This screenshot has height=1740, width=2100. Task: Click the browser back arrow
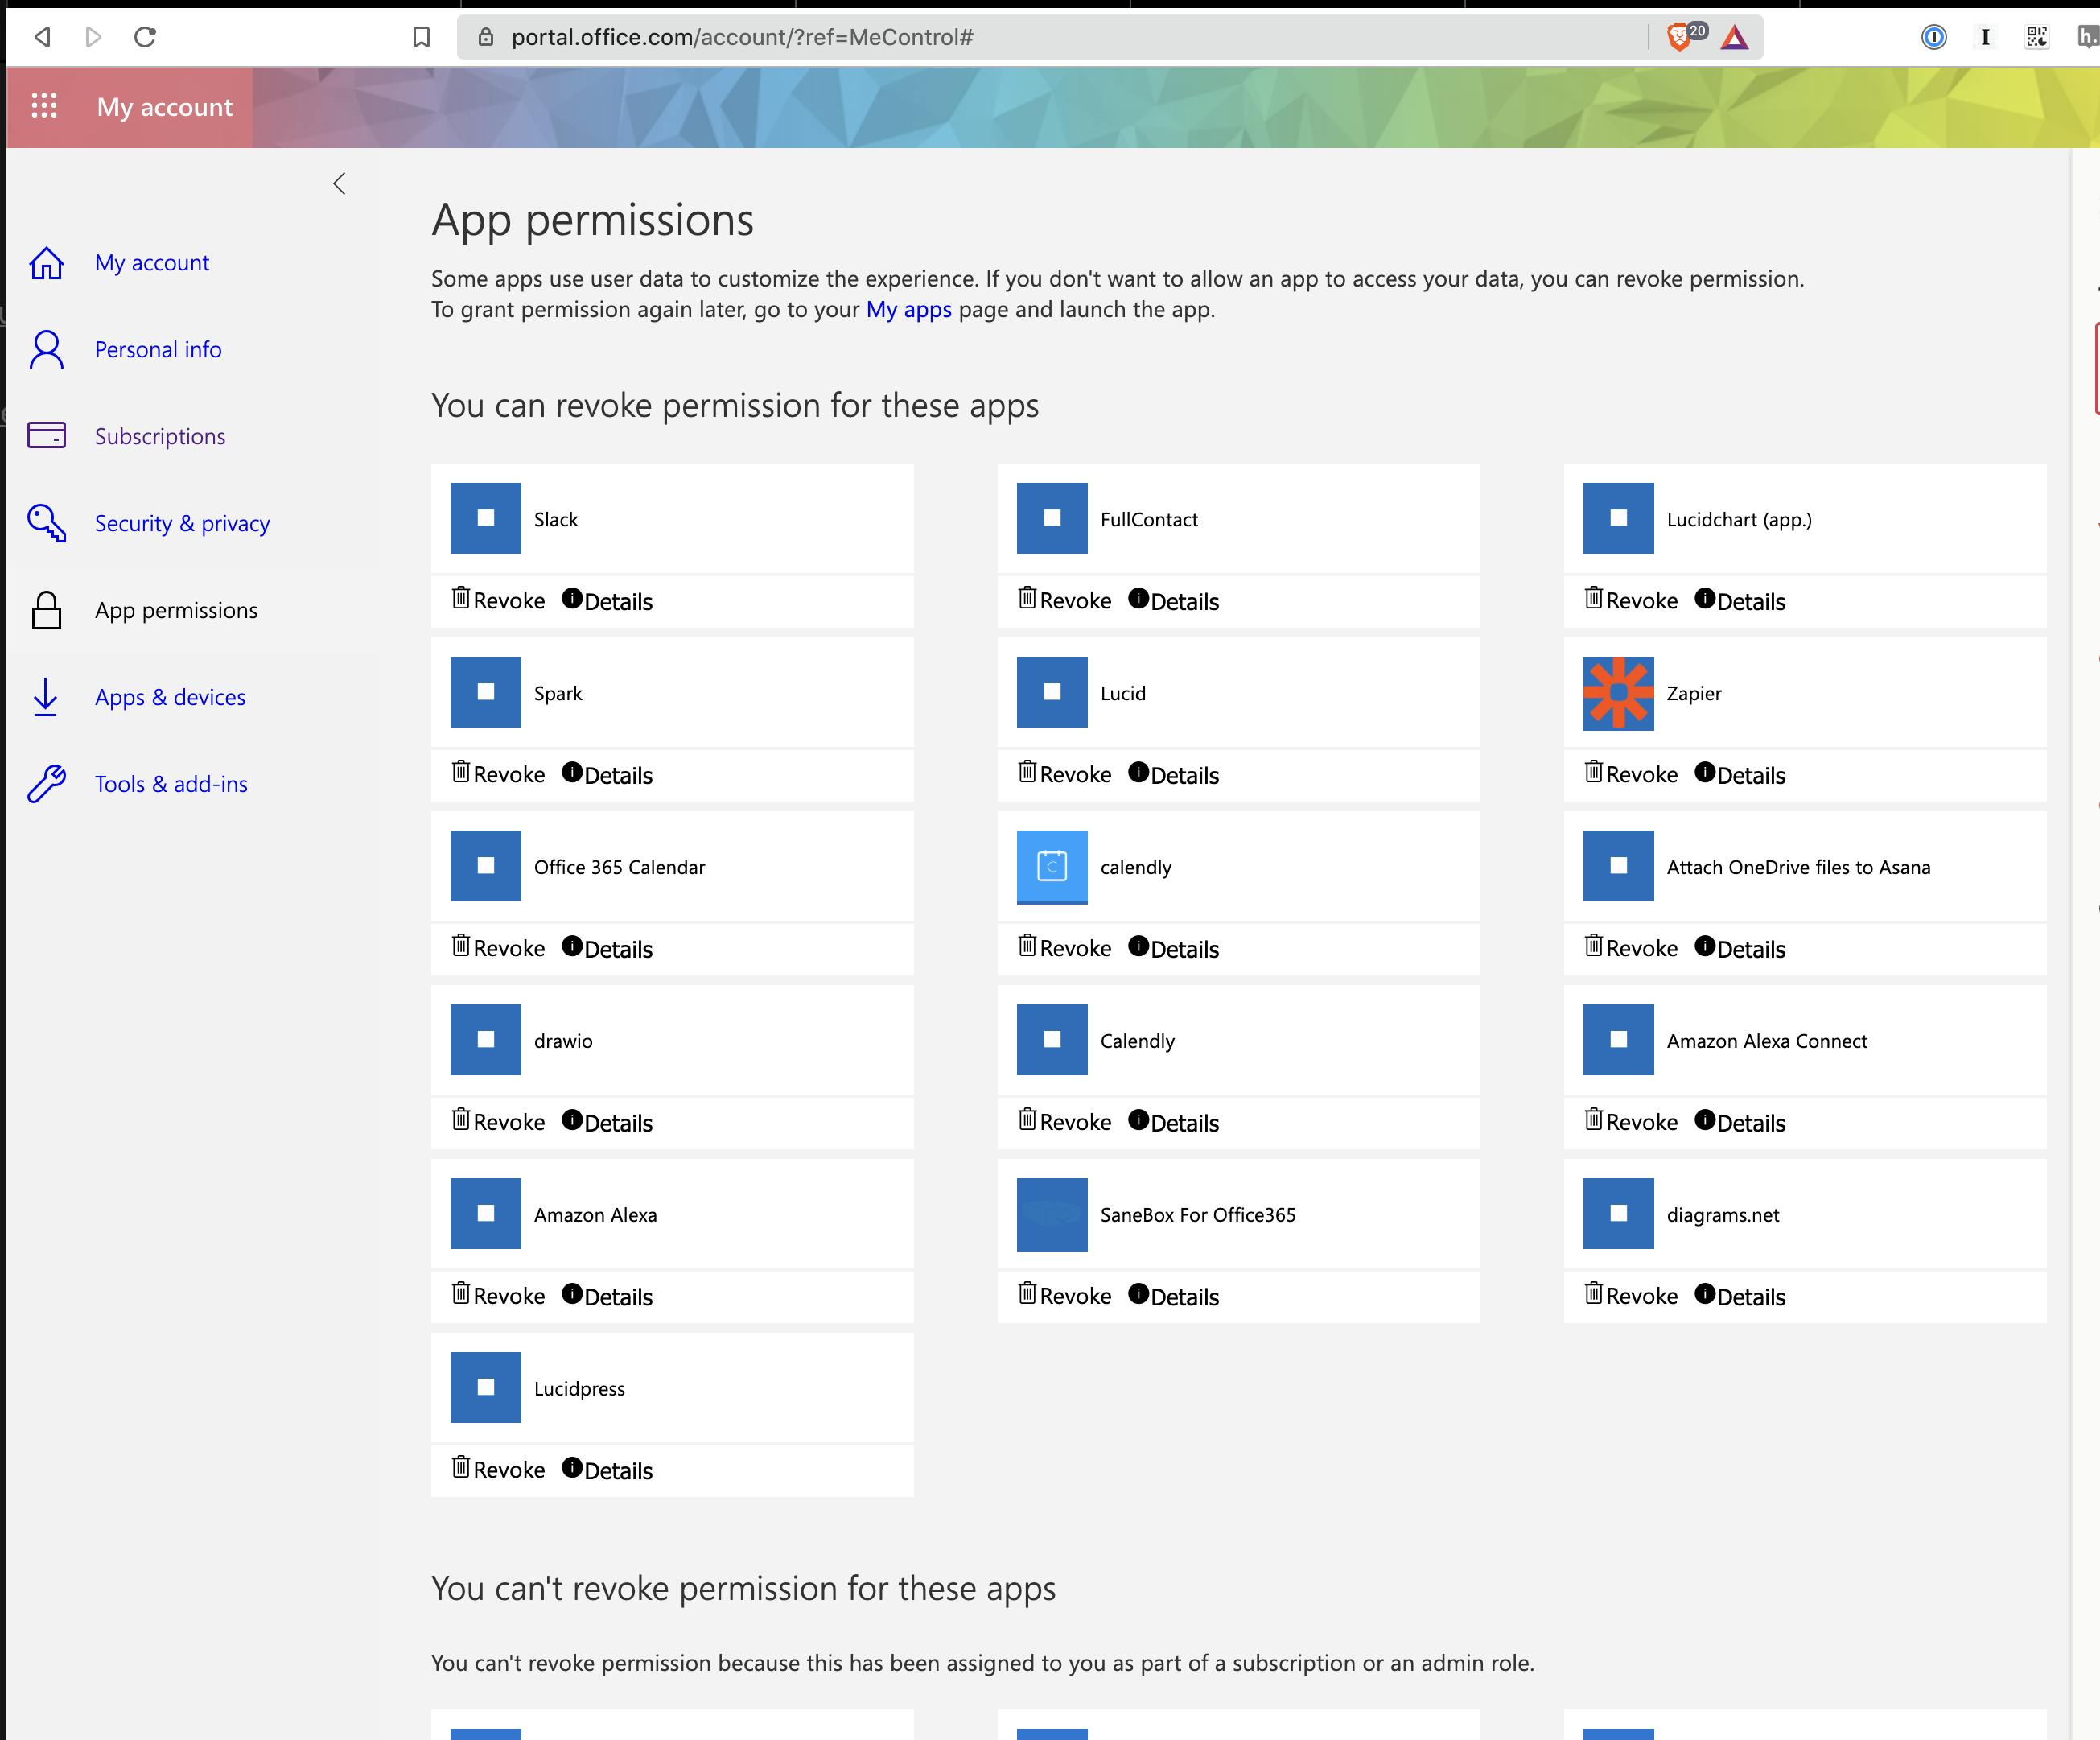tap(42, 37)
